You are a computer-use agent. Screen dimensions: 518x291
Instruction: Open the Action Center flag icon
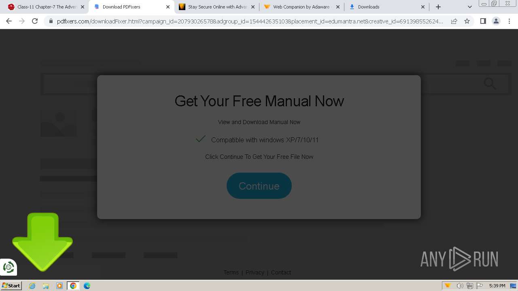point(480,286)
